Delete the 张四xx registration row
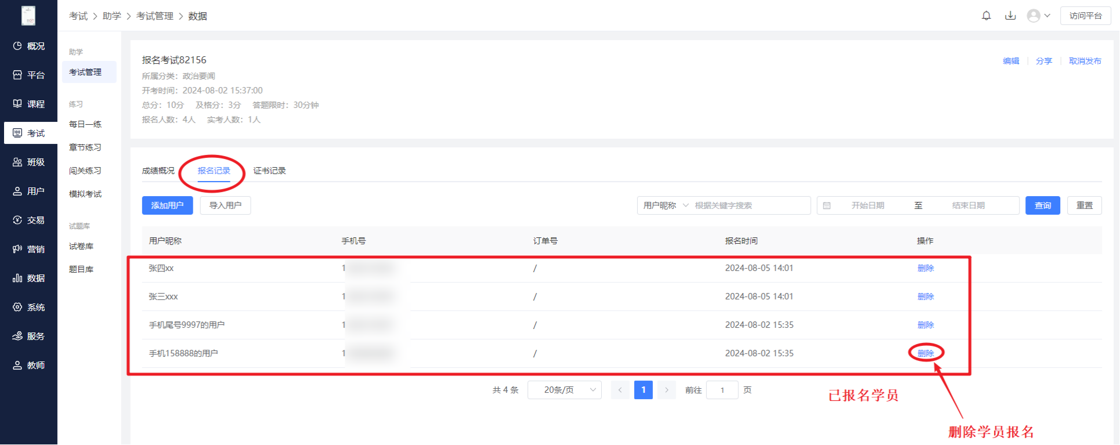This screenshot has width=1120, height=445. [926, 268]
